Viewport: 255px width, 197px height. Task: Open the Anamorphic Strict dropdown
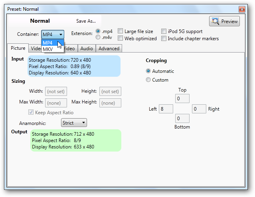[x=74, y=123]
